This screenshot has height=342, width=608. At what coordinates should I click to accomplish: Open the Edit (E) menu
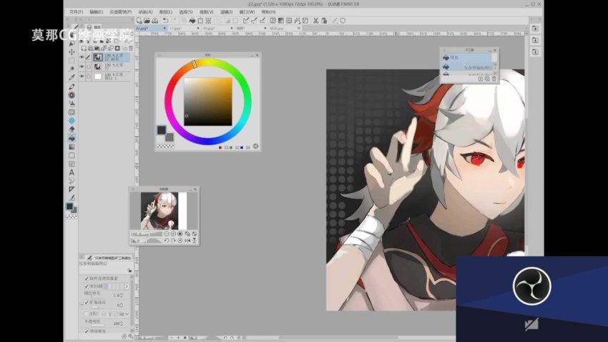[x=97, y=12]
